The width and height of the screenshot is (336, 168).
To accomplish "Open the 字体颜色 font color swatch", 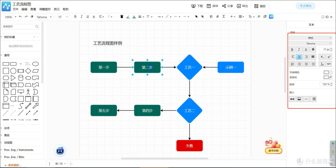I will tap(328, 72).
